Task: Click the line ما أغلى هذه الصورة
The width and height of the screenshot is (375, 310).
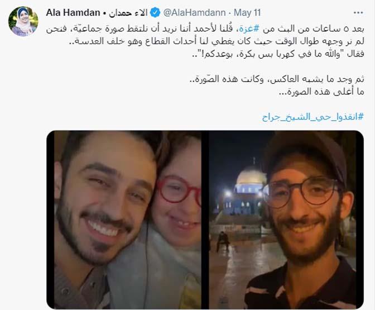Action: [x=321, y=92]
